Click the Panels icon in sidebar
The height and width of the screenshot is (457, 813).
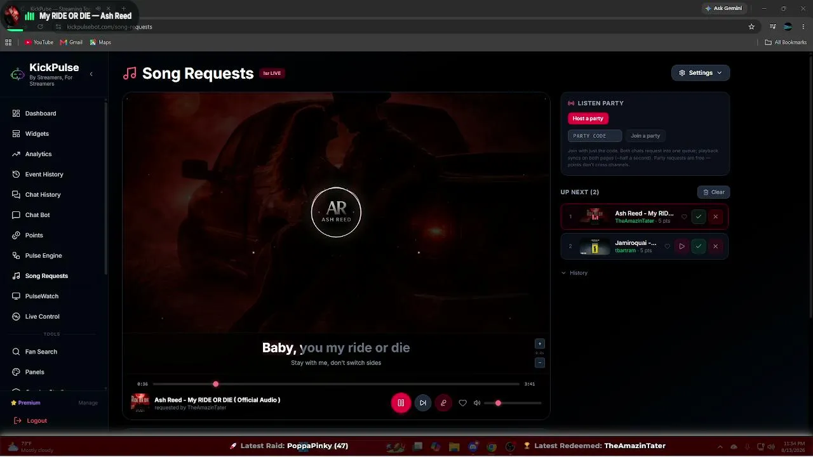click(x=17, y=372)
